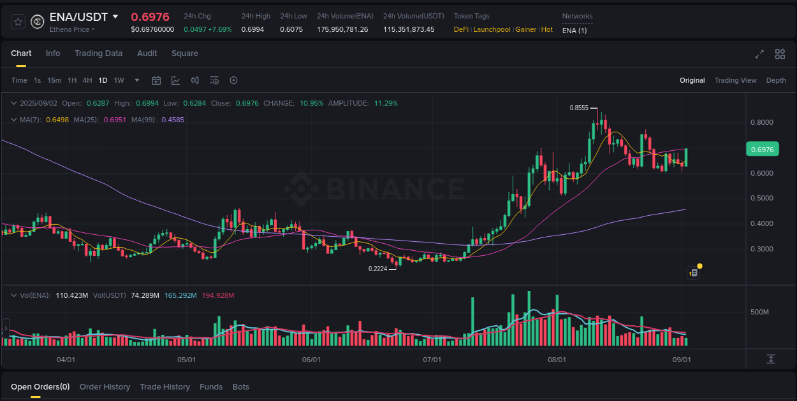The height and width of the screenshot is (401, 797).
Task: Select the candlestick OHLC display icon
Action: coord(195,80)
